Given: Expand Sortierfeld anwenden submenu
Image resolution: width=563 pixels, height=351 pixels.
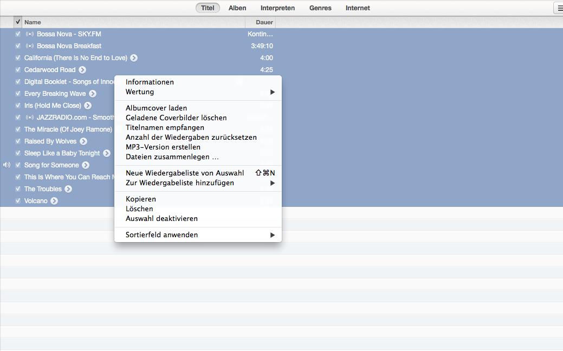Looking at the screenshot, I should tap(198, 235).
